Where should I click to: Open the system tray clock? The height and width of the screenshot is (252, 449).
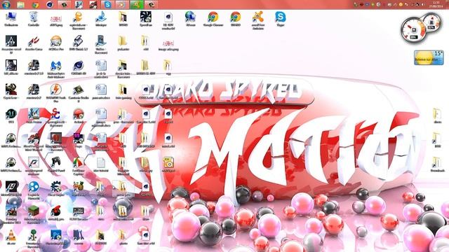tap(436, 4)
